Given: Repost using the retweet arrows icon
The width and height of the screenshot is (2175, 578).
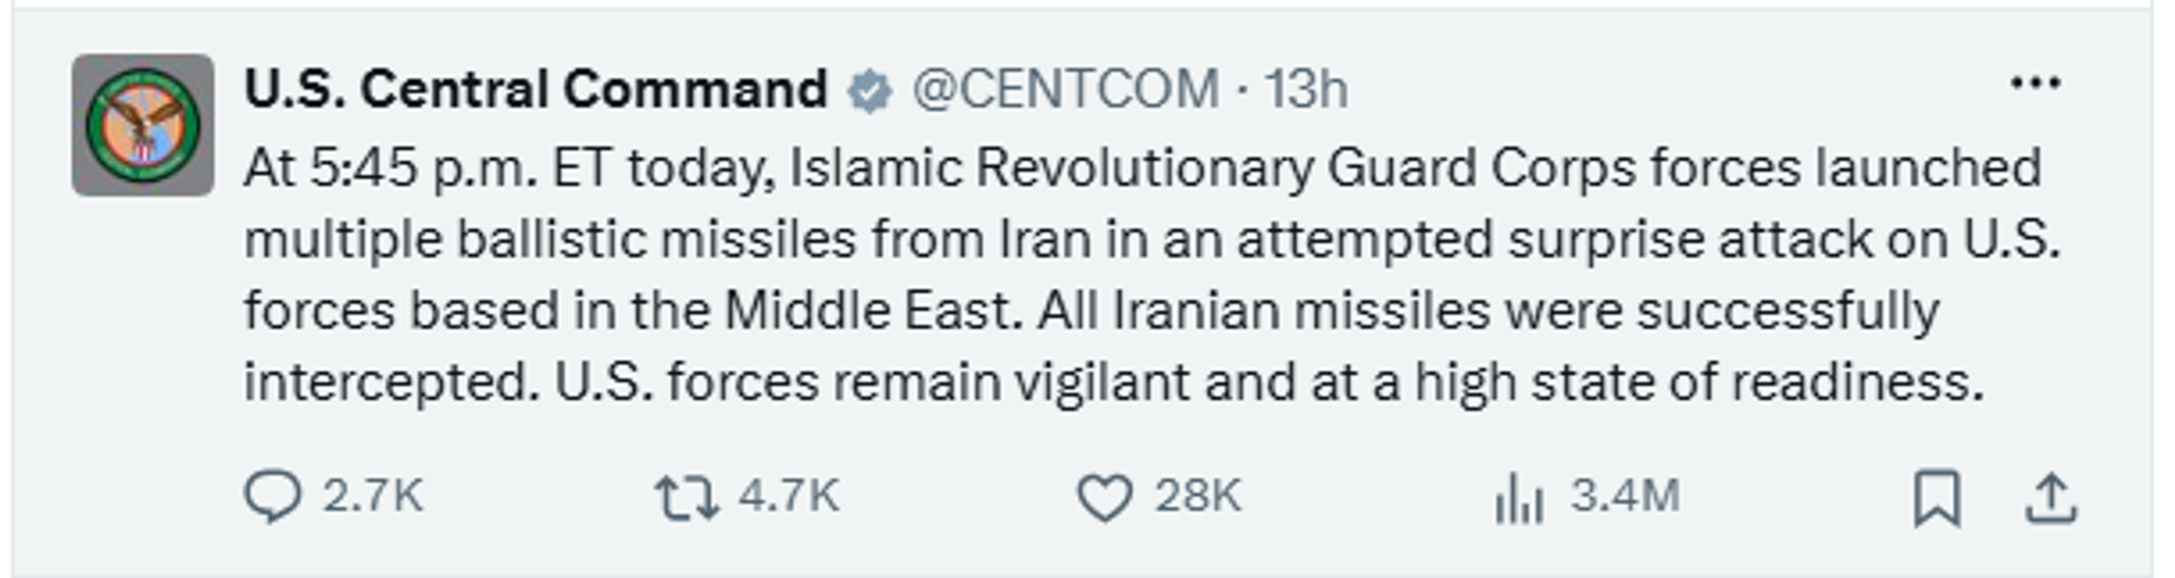Looking at the screenshot, I should (x=686, y=497).
